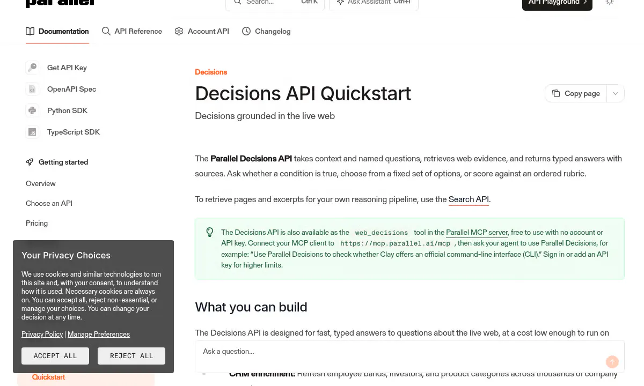The width and height of the screenshot is (644, 386).
Task: Click the Copy page button
Action: point(576,93)
